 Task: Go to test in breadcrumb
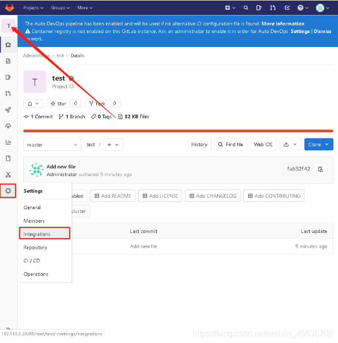click(60, 56)
